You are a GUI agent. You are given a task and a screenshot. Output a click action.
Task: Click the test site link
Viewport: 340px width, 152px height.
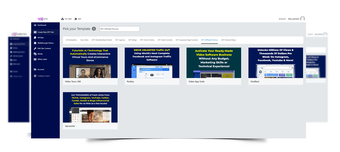tap(80, 19)
